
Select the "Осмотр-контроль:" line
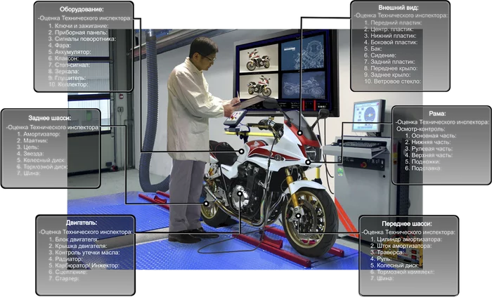420,128
